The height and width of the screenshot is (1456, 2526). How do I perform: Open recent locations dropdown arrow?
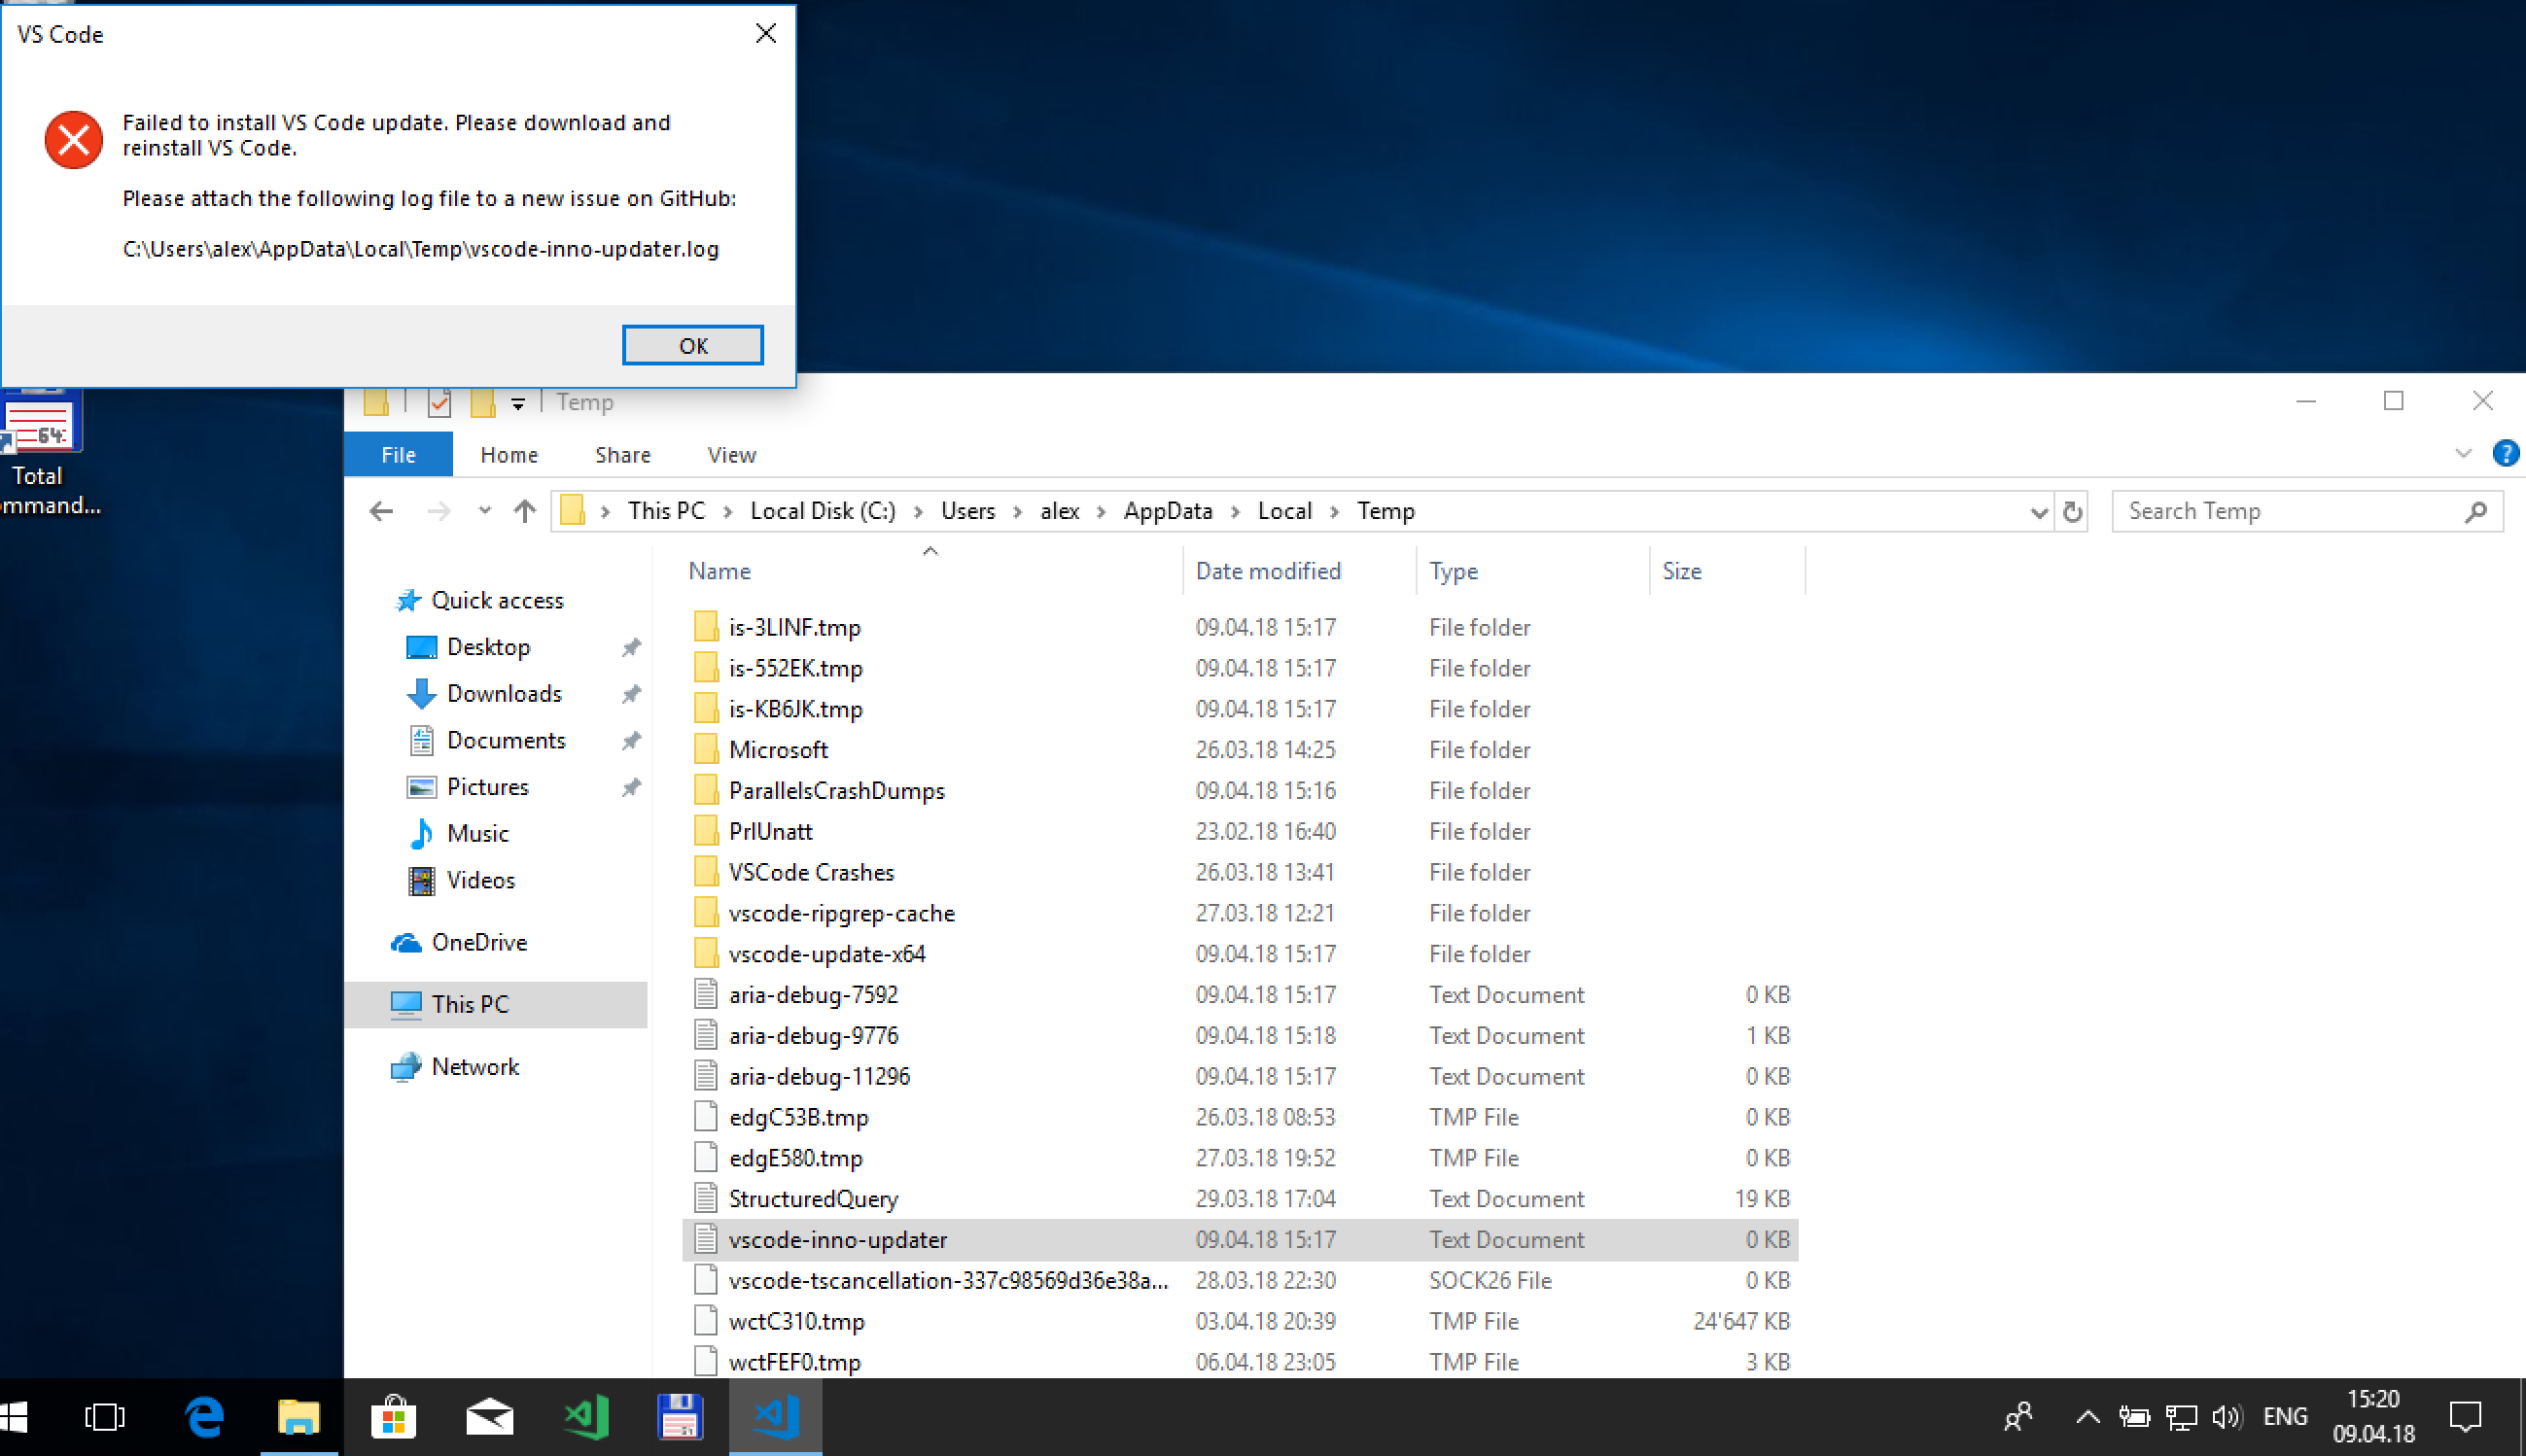[485, 511]
